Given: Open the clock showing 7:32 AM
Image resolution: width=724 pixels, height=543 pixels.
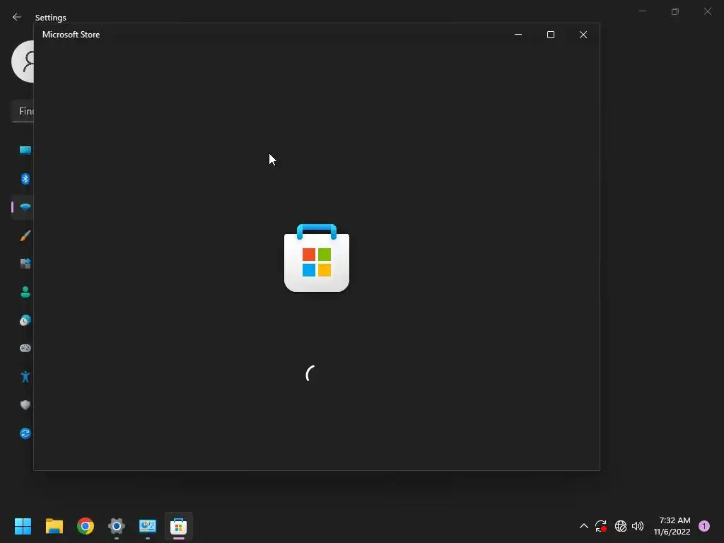Looking at the screenshot, I should [x=672, y=526].
